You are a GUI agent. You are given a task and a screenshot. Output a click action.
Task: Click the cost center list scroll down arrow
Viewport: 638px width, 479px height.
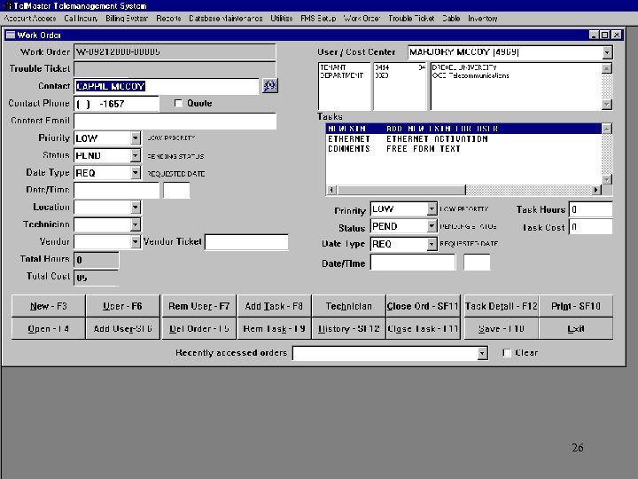tap(607, 105)
